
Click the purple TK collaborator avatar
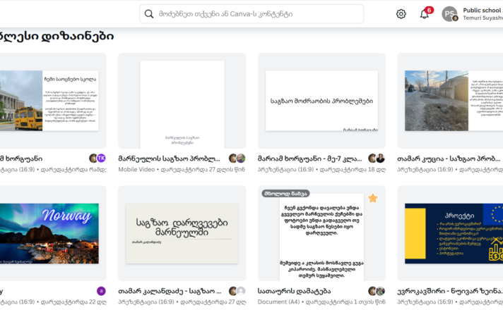coord(101,158)
